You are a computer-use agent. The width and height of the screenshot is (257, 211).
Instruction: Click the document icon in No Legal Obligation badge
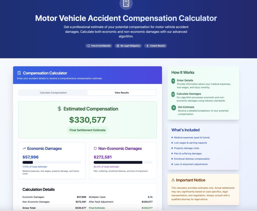coord(118,46)
